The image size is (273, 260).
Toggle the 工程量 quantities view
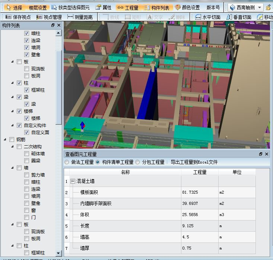[128, 8]
